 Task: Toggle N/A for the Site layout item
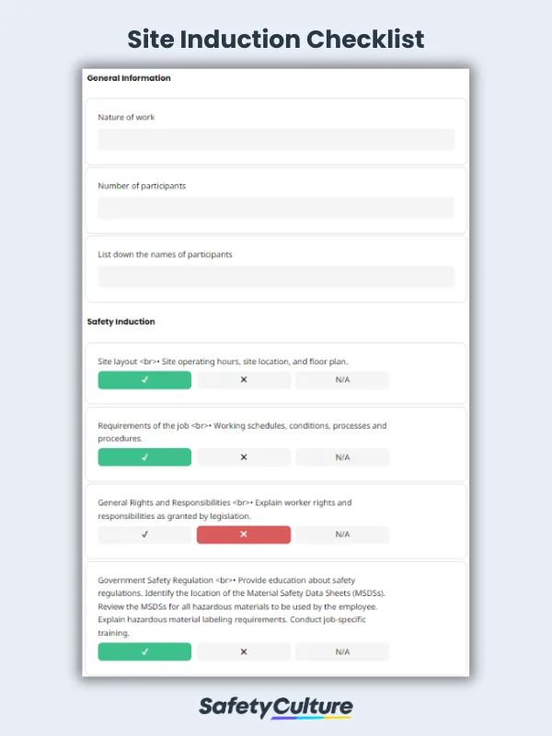click(341, 380)
